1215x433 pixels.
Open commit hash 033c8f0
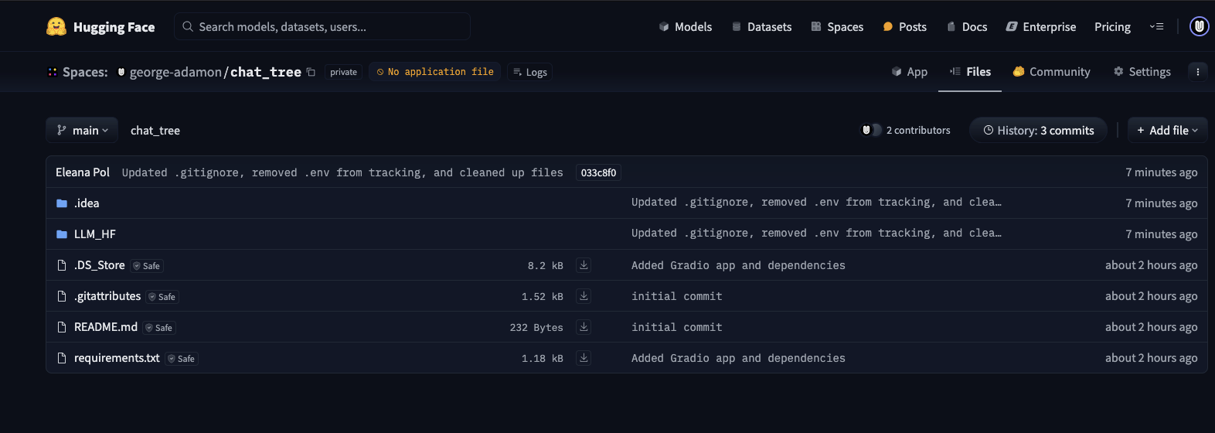pos(598,172)
